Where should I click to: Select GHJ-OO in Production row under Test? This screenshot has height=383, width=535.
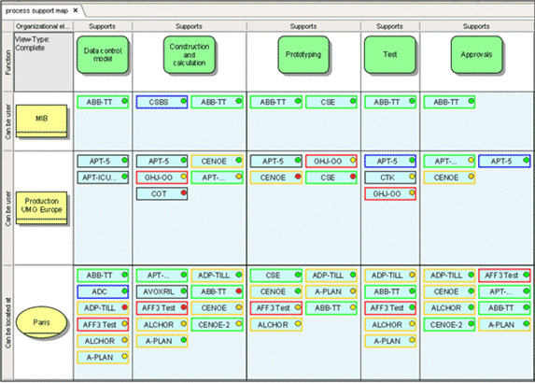point(390,194)
